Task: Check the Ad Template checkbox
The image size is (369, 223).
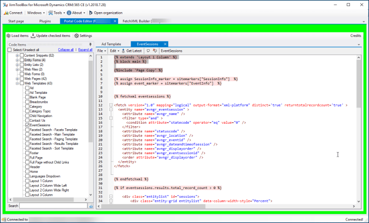Action: [27, 92]
